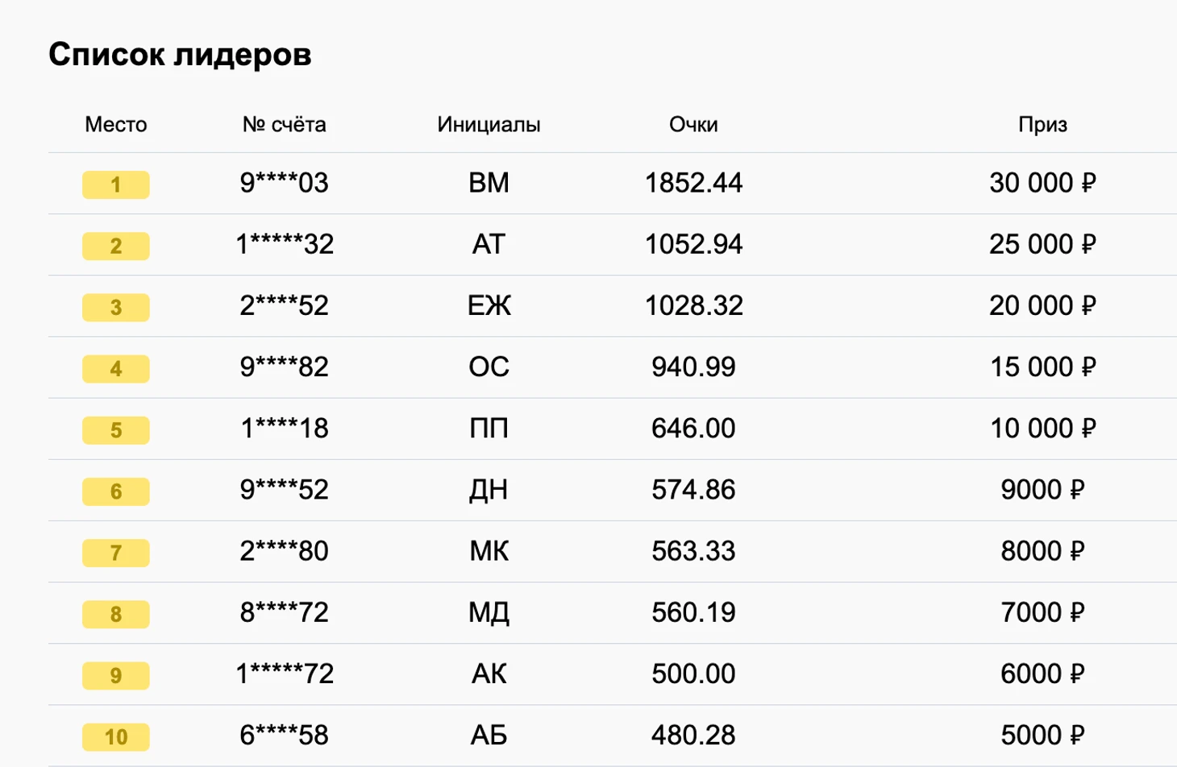The height and width of the screenshot is (767, 1177).
Task: Click the yellow rank 1 badge
Action: point(115,184)
